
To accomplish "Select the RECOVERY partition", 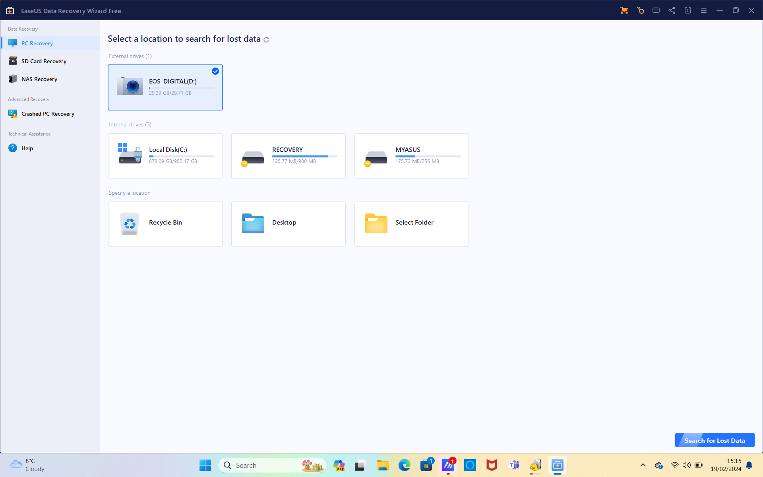I will pyautogui.click(x=288, y=155).
